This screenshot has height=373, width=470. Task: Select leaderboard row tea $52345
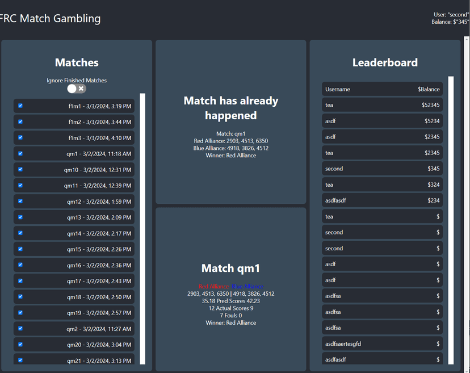coord(383,105)
